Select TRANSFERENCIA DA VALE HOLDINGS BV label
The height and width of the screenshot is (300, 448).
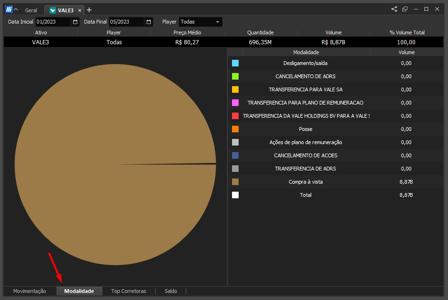(306, 115)
